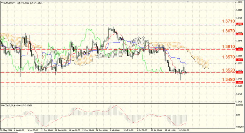The width and height of the screenshot is (245, 133).
Task: Click the 19 Jun 00:00 time label
Action: [x=74, y=130]
